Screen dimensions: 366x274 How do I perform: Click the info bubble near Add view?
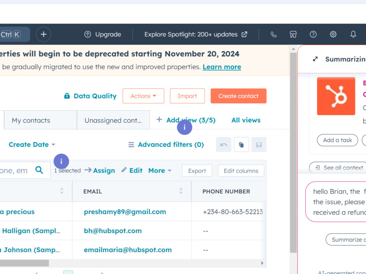(184, 128)
